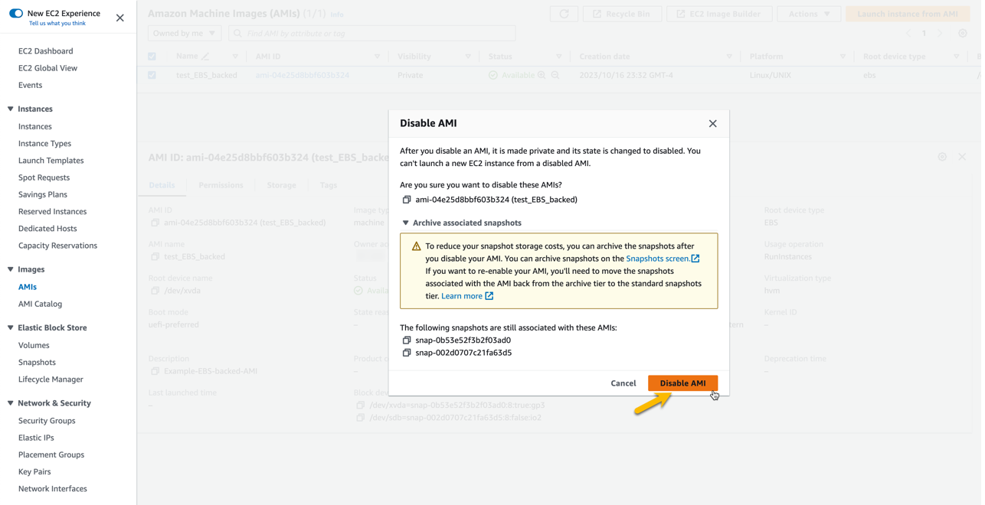Copy the AMI ID in the Disable AMI dialog
The width and height of the screenshot is (985, 505).
pyautogui.click(x=406, y=199)
